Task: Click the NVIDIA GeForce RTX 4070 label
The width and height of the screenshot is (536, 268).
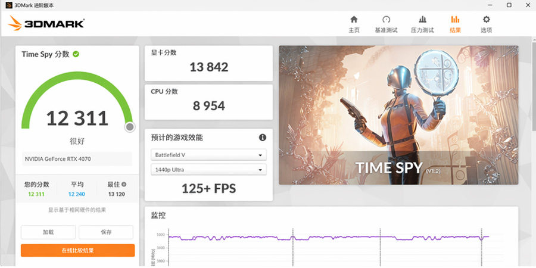Action: click(58, 159)
